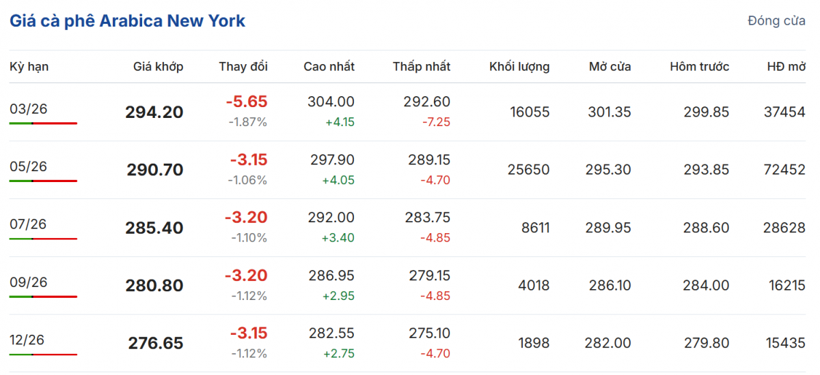Image resolution: width=820 pixels, height=375 pixels.
Task: Click the 'Khối lượng' column header
Action: tap(519, 67)
